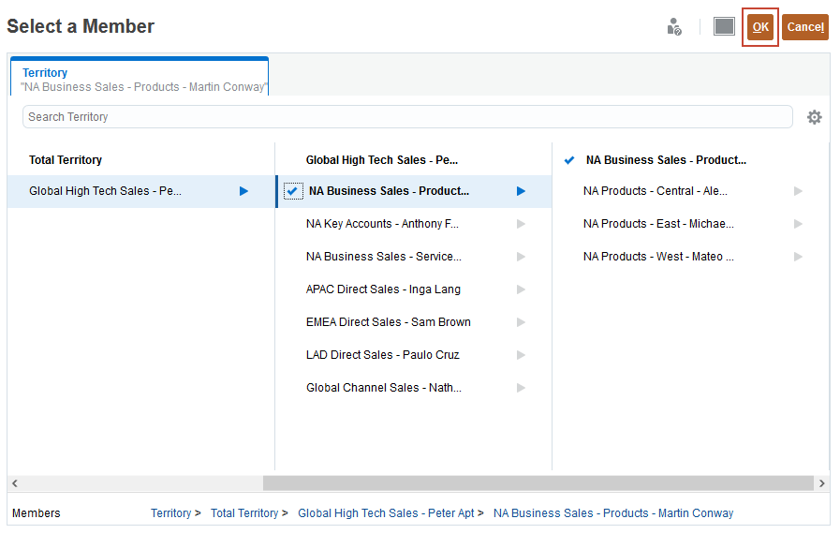
Task: Confirm selection with OK button
Action: [760, 27]
